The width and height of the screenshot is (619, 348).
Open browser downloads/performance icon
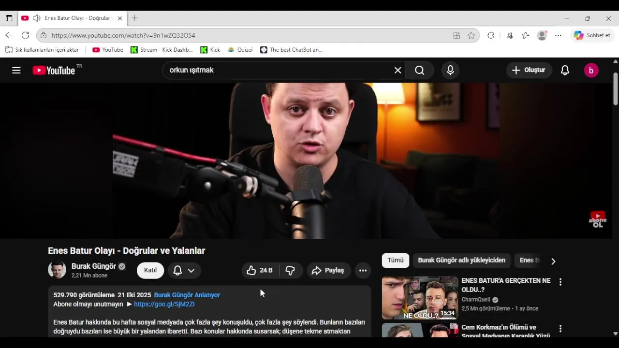coord(509,35)
